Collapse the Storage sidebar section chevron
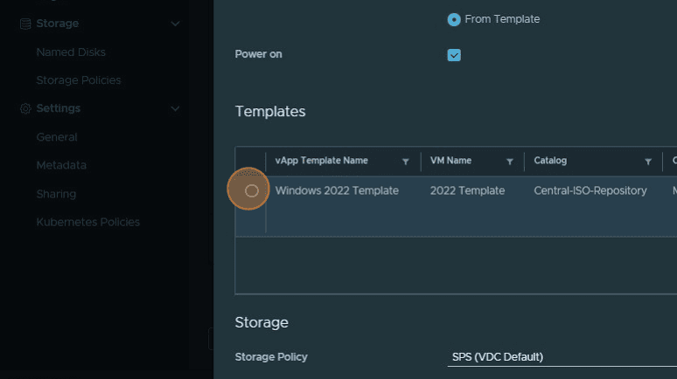 click(175, 24)
